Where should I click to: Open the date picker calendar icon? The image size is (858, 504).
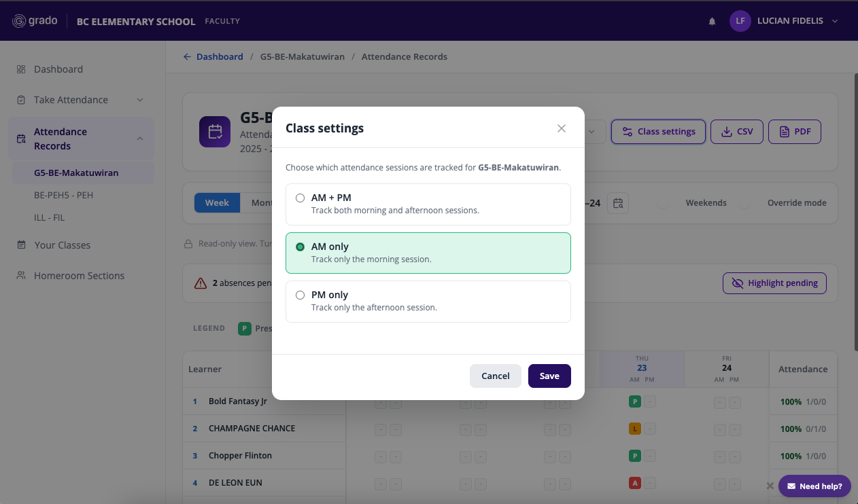pos(618,203)
